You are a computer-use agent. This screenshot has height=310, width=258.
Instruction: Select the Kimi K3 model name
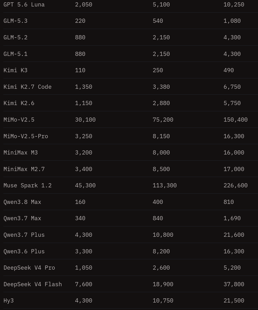[16, 70]
